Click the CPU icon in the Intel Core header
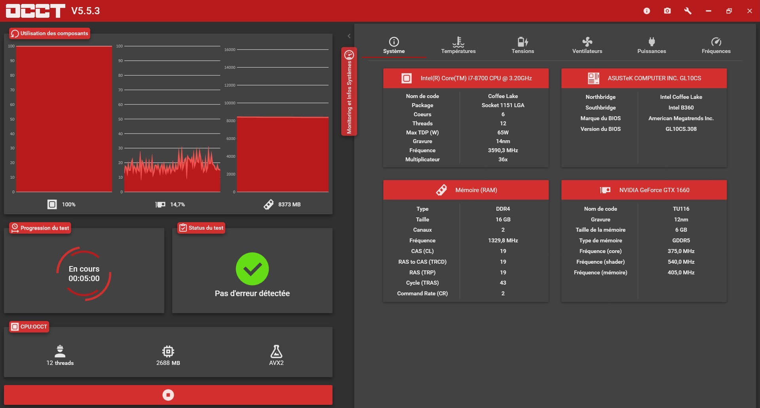 (407, 78)
